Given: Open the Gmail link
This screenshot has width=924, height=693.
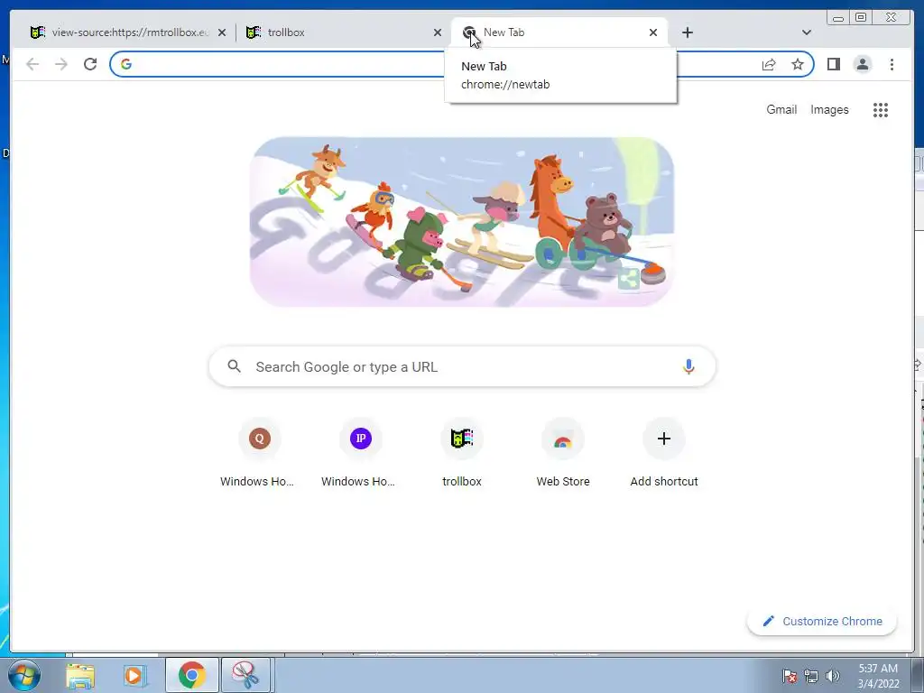Looking at the screenshot, I should pos(781,109).
